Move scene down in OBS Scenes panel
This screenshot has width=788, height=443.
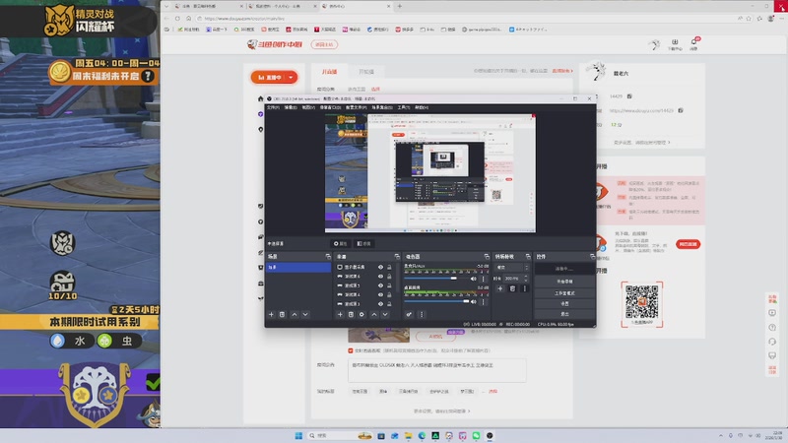tap(305, 314)
